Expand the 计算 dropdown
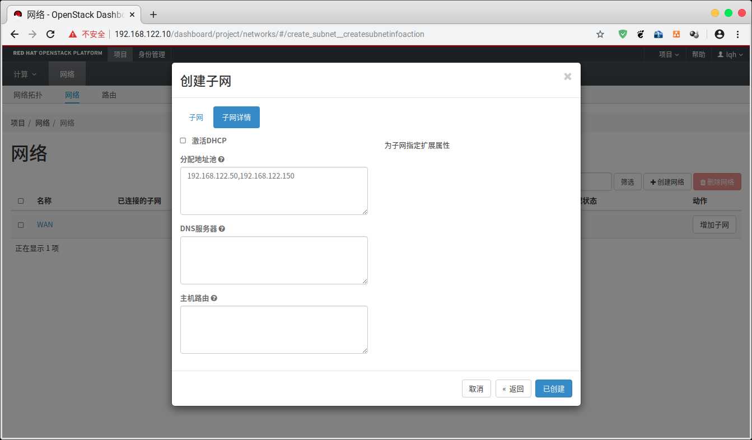This screenshot has width=752, height=440. 25,74
